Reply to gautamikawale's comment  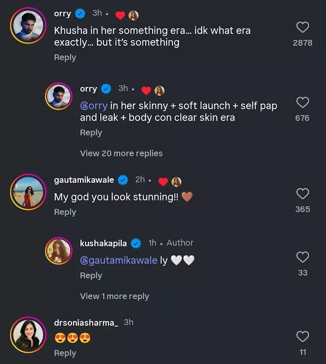65,212
